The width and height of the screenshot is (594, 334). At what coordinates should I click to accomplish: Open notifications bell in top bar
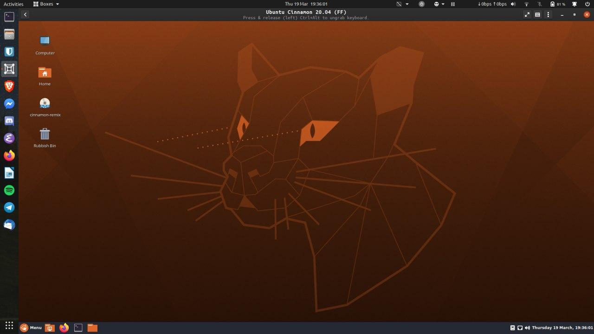575,4
